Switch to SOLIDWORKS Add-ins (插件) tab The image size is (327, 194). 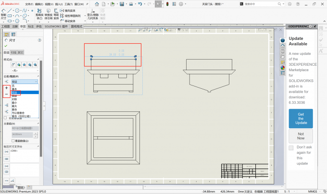pyautogui.click(x=56, y=26)
